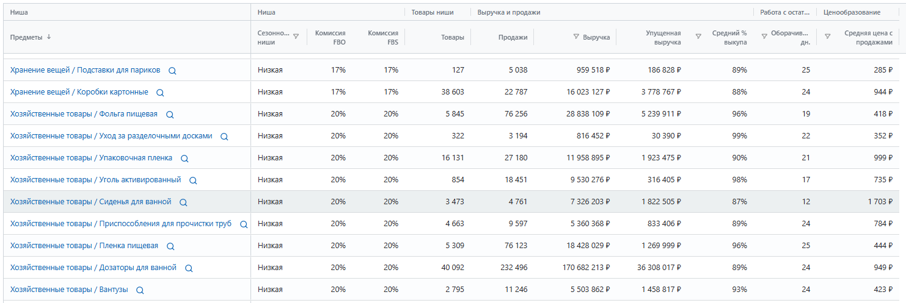
Task: Open Приспособления для прочистки труб niche link
Action: click(120, 224)
